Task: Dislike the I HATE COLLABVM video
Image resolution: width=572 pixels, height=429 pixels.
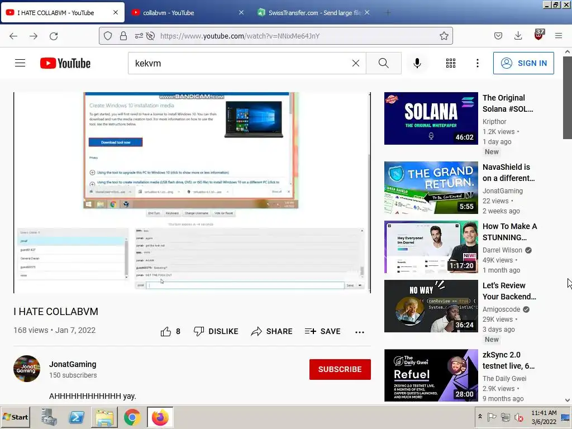Action: coord(216,331)
